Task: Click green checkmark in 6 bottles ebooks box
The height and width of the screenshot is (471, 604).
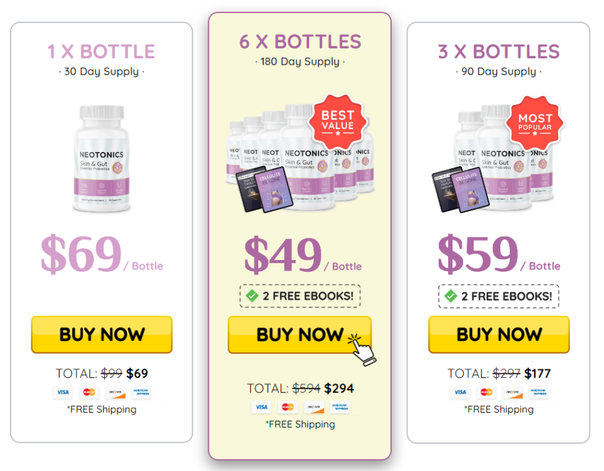Action: [252, 296]
